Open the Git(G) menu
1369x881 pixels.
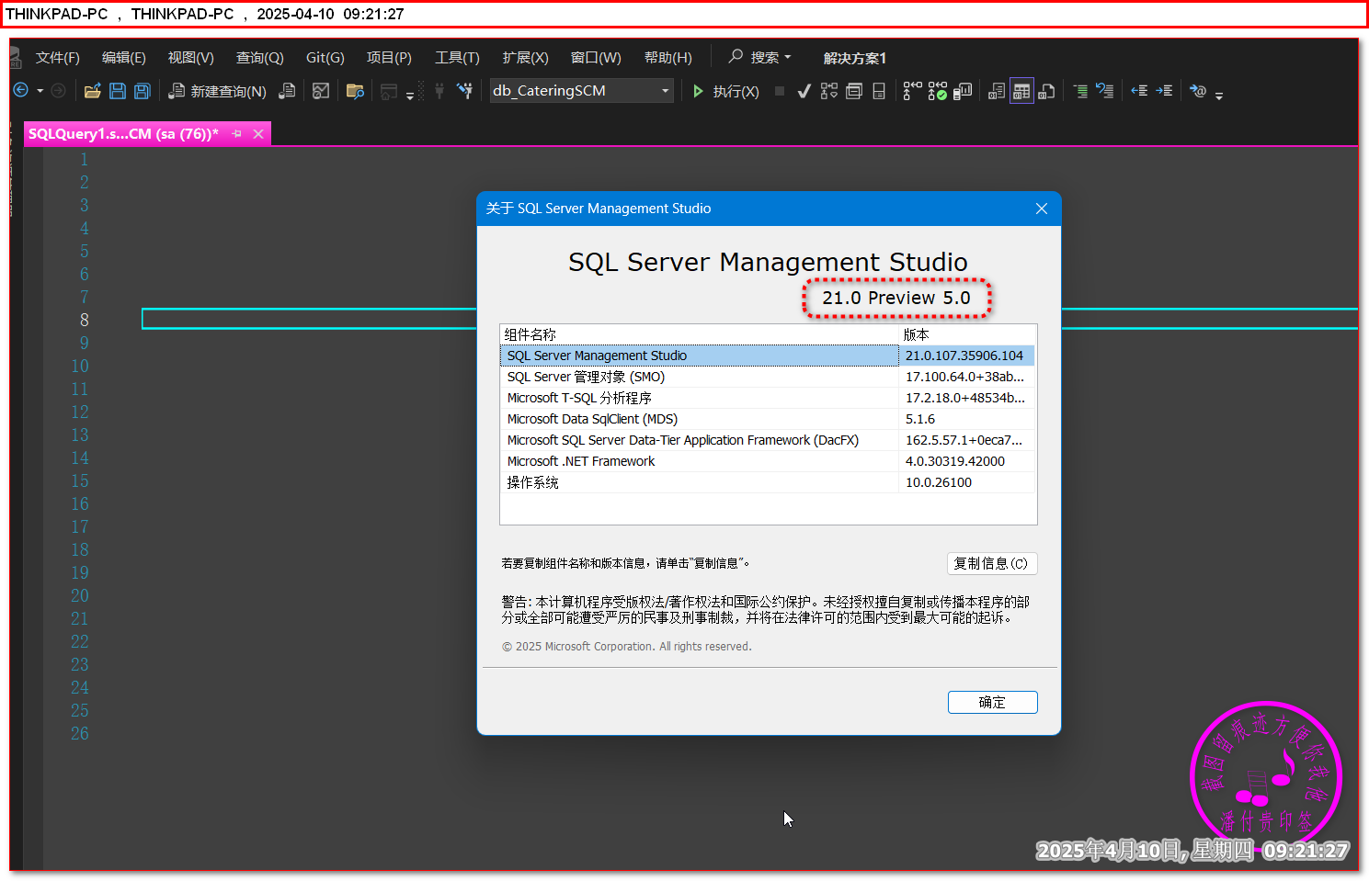[325, 57]
